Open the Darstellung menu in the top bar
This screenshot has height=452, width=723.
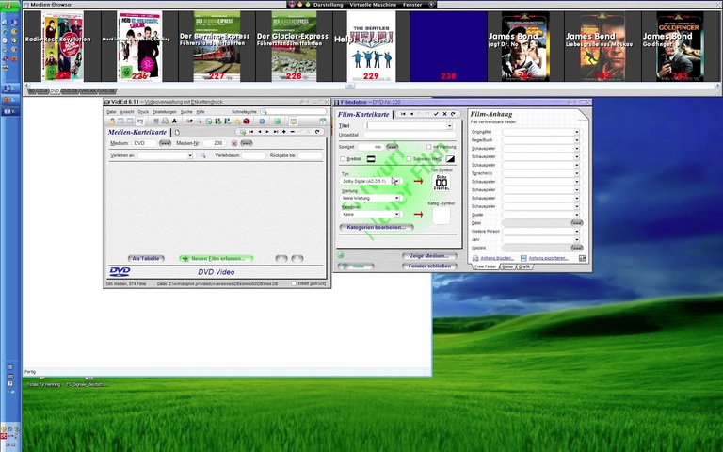pos(329,5)
